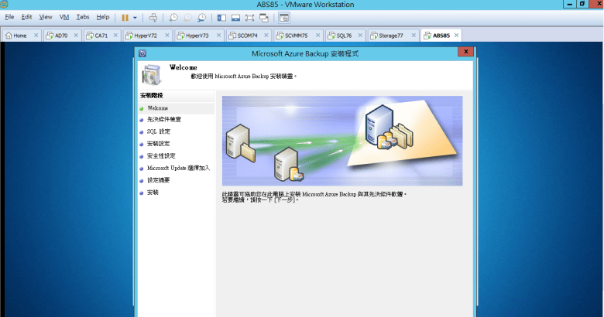Switch to Unity mode using toolbar icon
Screen dimensions: 604x317
point(263,17)
